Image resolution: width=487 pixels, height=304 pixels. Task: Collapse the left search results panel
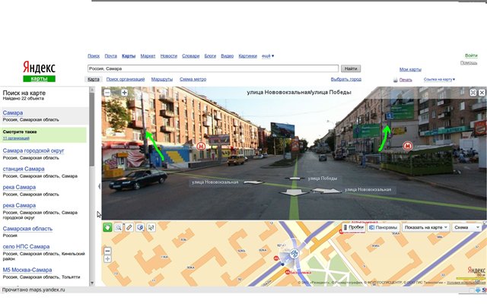[x=99, y=186]
